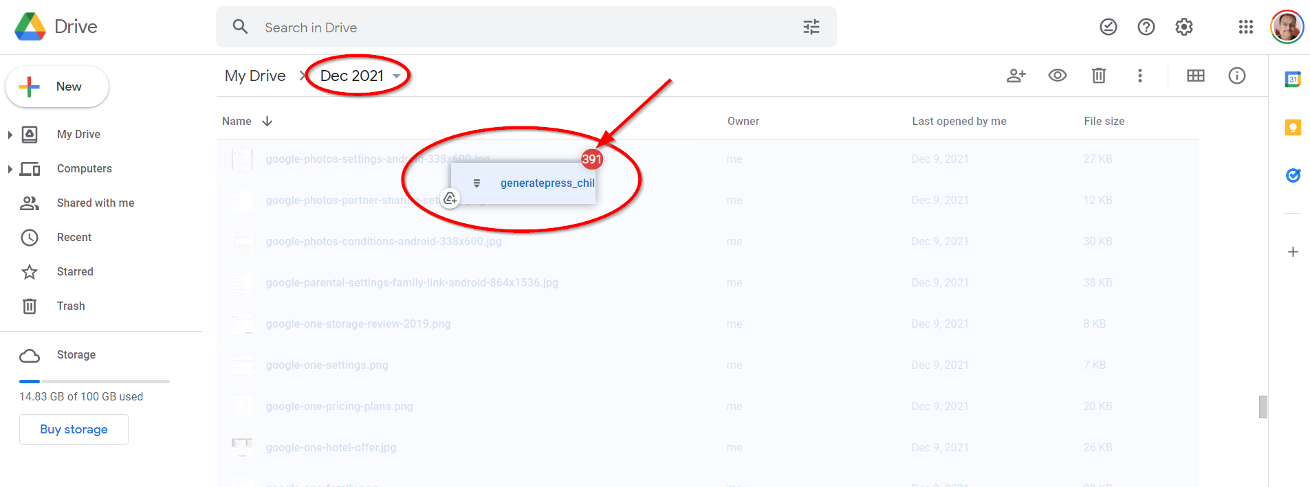The width and height of the screenshot is (1310, 487).
Task: Open Google Calendar side panel icon
Action: (1293, 79)
